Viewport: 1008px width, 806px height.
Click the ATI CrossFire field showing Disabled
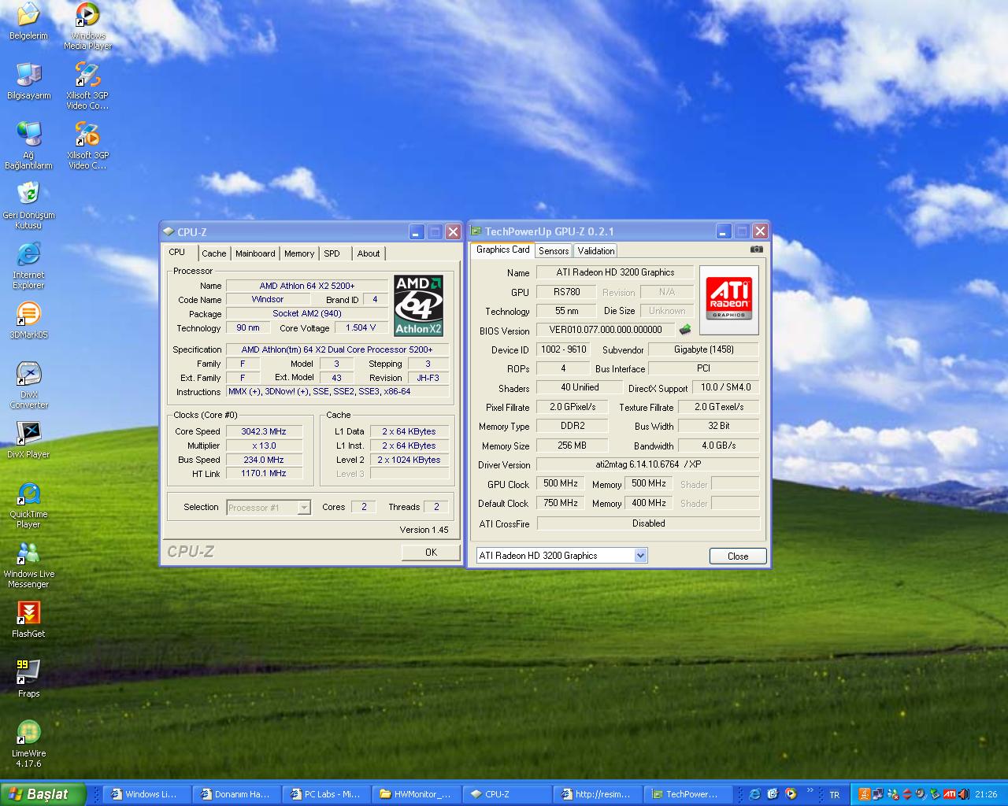tap(647, 523)
